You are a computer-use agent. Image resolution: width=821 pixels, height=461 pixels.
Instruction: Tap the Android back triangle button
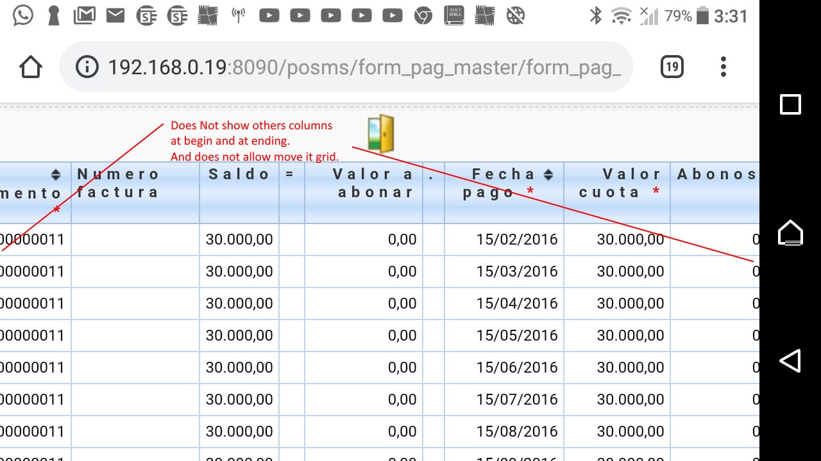[x=790, y=360]
